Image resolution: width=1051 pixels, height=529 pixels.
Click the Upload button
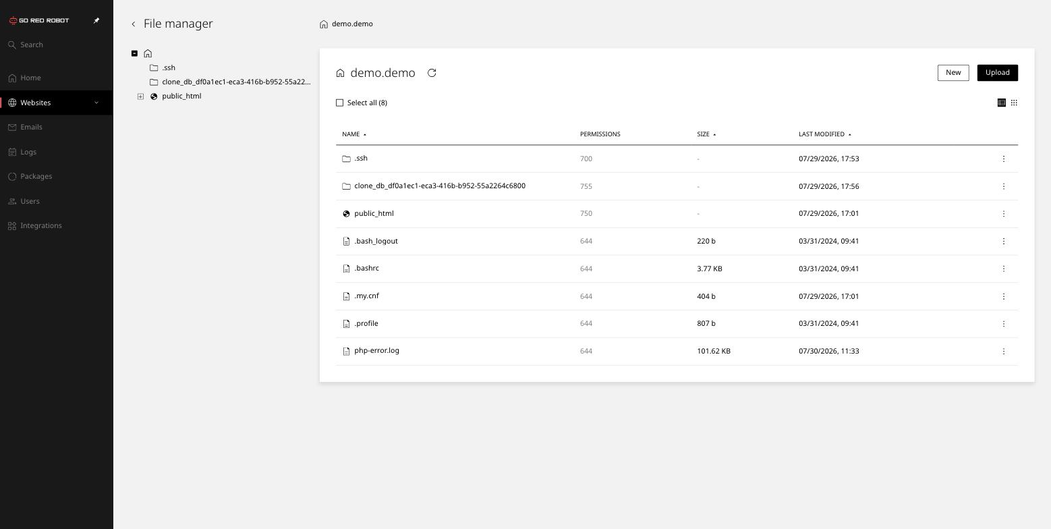click(997, 73)
